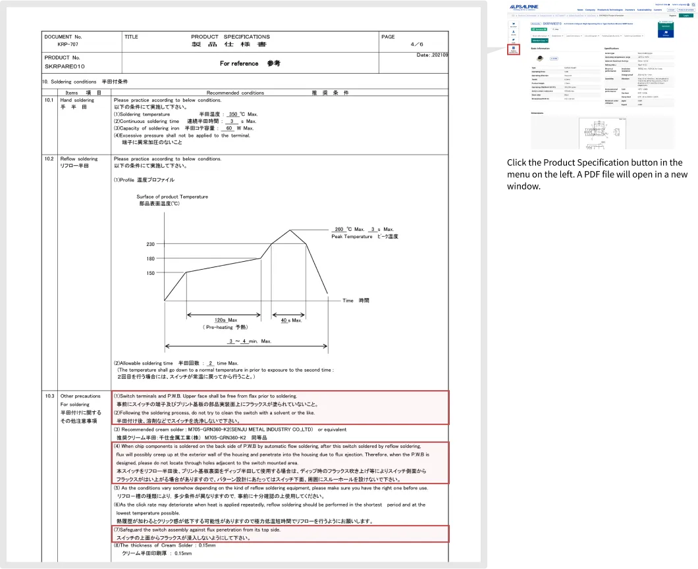698x569 pixels.
Task: Open the Investors menu item
Action: [630, 10]
